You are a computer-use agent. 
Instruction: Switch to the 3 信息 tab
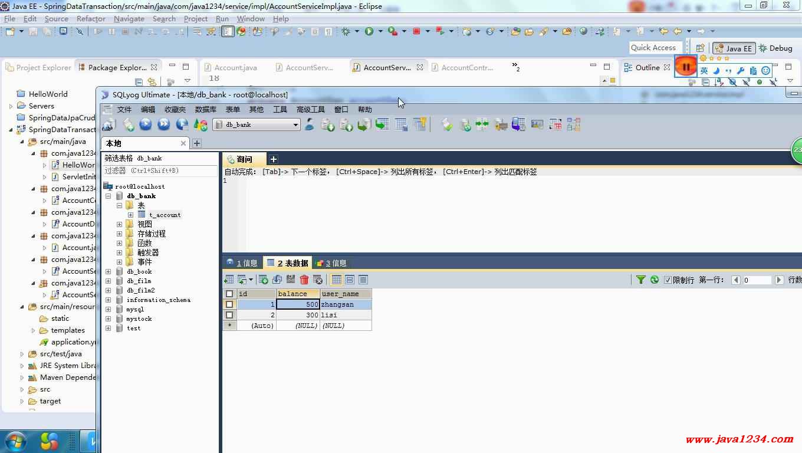pyautogui.click(x=331, y=263)
